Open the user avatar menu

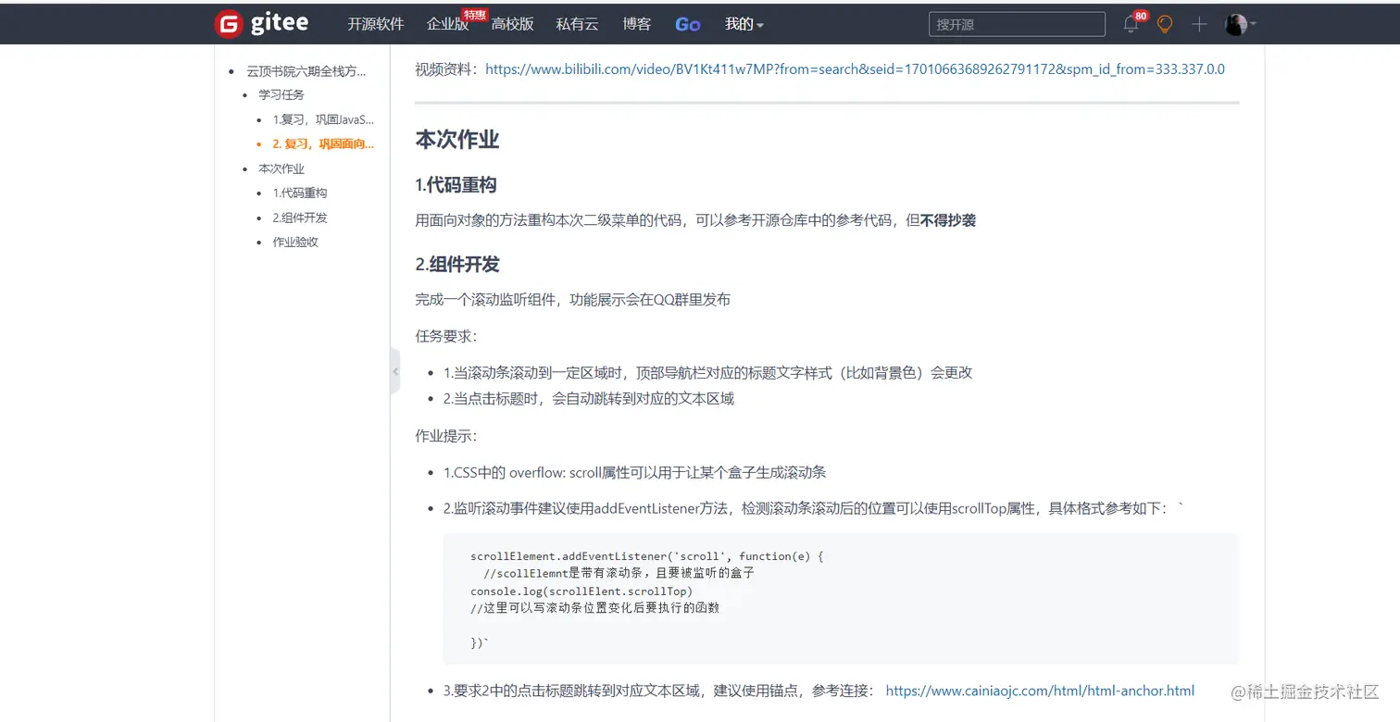tap(1240, 25)
